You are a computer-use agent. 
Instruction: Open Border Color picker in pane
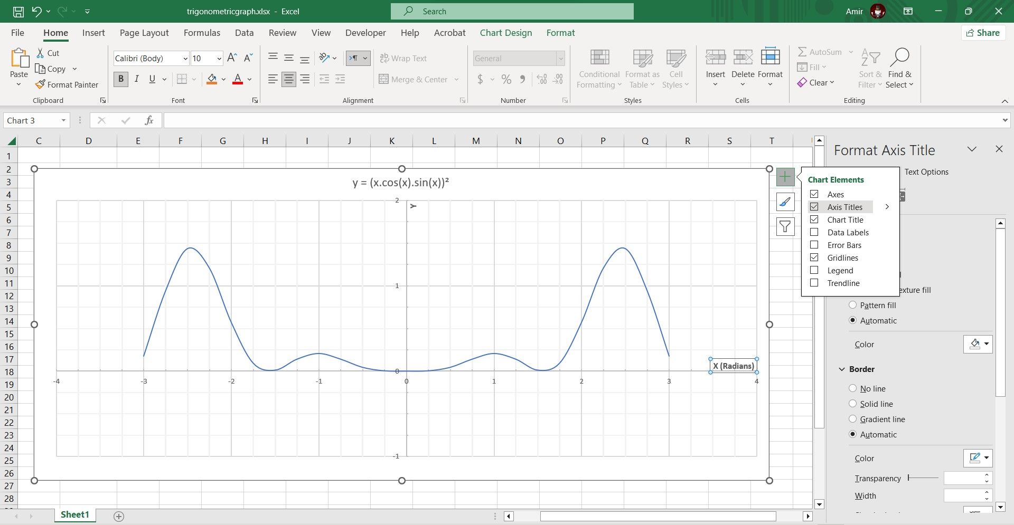[x=978, y=458]
